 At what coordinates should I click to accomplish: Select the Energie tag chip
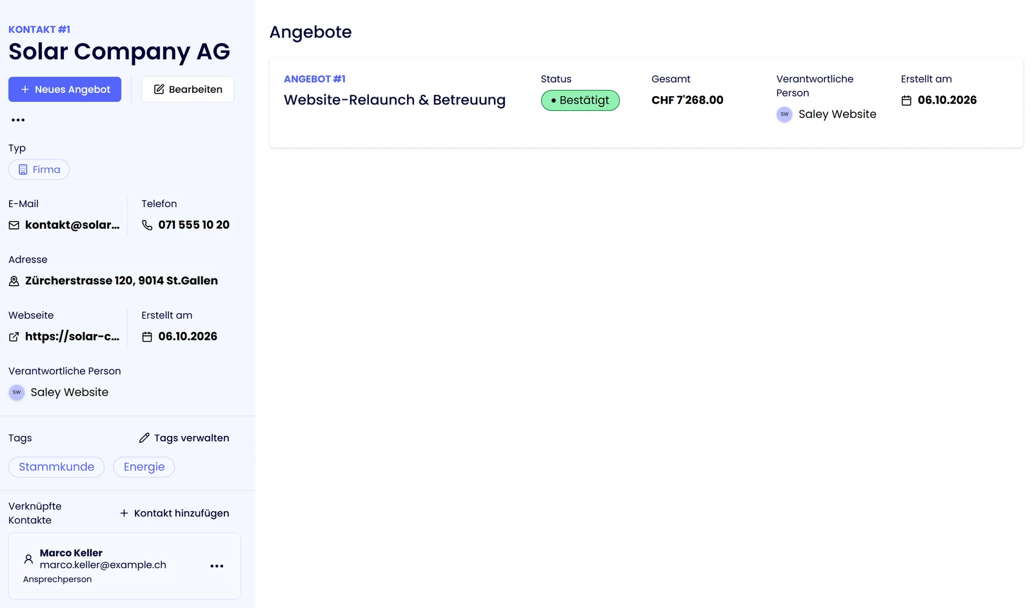144,467
